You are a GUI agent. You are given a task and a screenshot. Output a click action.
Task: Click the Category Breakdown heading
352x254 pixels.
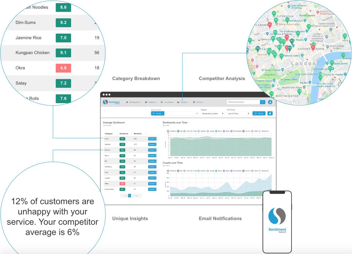(x=136, y=79)
